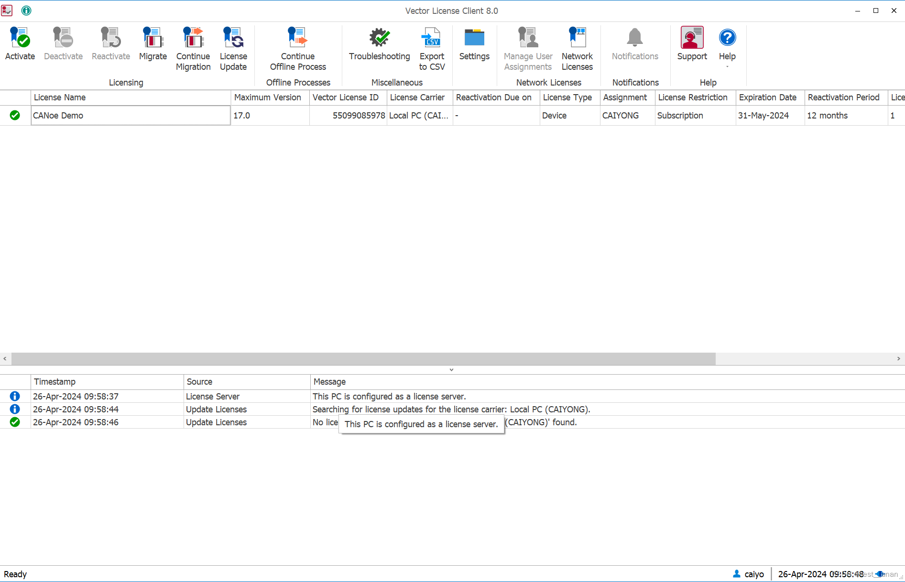Image resolution: width=905 pixels, height=582 pixels.
Task: Click the Message column header in log
Action: (608, 382)
